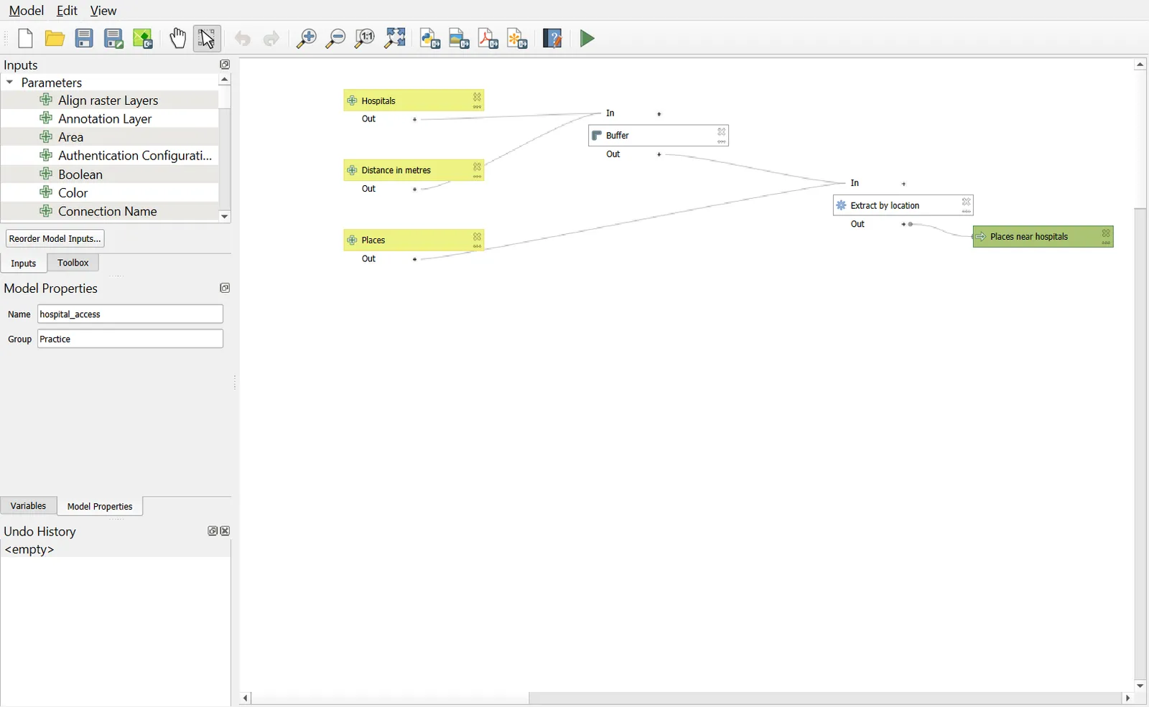1149x707 pixels.
Task: Save the current model
Action: pos(84,39)
